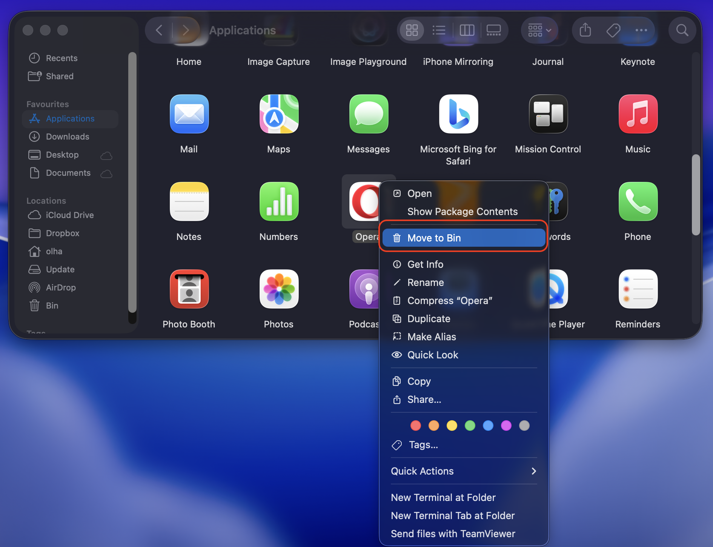Apply the yellow tag color
713x547 pixels.
[x=452, y=426]
